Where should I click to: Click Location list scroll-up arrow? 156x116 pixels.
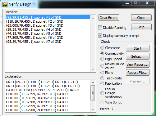tap(93, 18)
